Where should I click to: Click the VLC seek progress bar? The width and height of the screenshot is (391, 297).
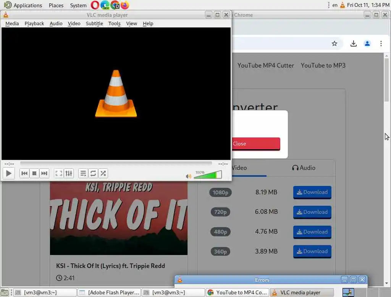tap(116, 163)
